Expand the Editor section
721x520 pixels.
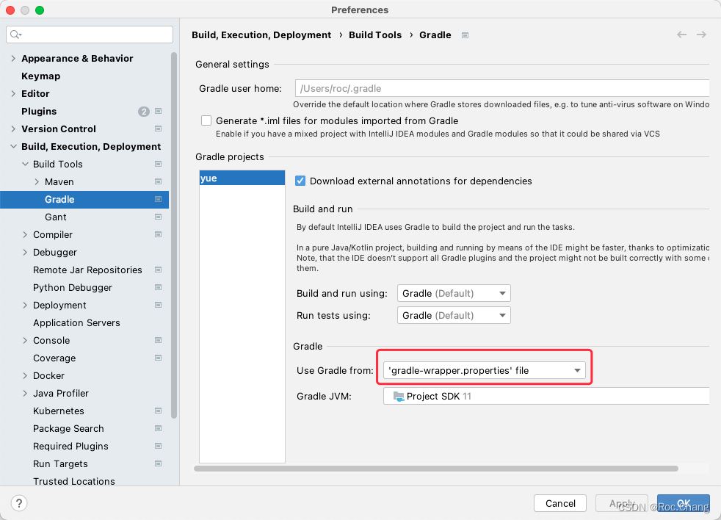tap(13, 93)
